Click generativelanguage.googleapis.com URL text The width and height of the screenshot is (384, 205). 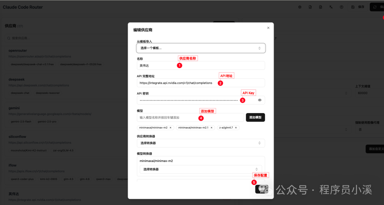tap(50, 114)
